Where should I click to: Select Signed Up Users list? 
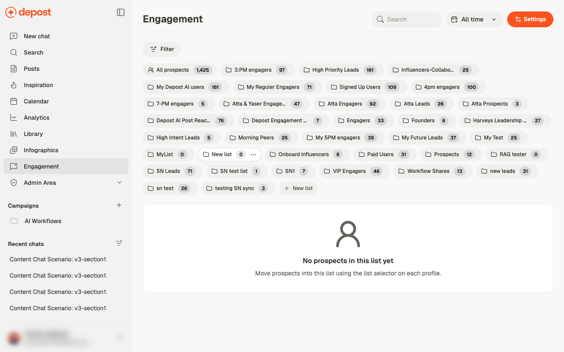point(366,87)
